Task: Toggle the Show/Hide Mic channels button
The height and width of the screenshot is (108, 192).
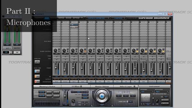Action: pos(37,71)
